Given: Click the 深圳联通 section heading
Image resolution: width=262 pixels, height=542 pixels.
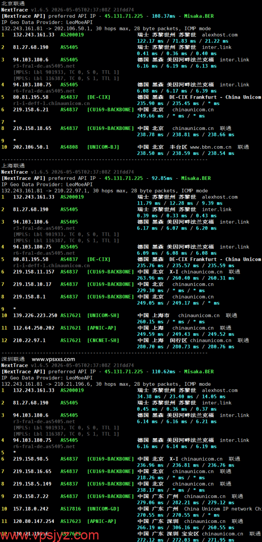Looking at the screenshot, I should 13,359.
